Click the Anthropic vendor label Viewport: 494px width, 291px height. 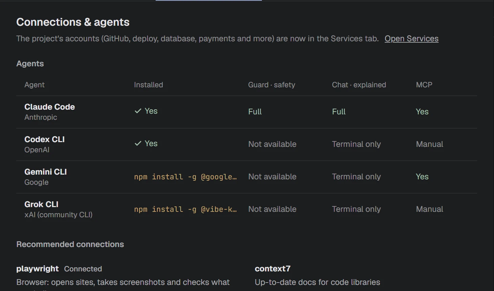(41, 117)
